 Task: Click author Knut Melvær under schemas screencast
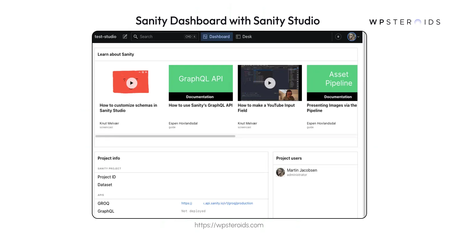tap(109, 123)
